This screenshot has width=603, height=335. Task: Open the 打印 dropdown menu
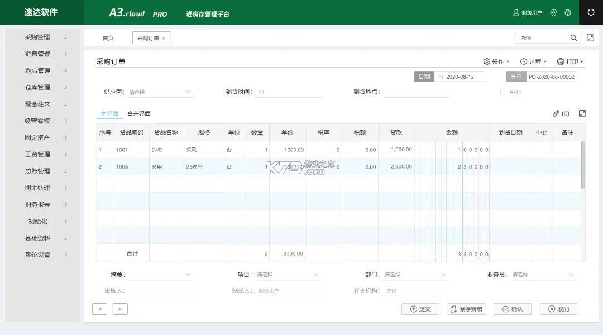click(x=570, y=61)
